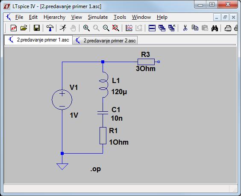The image size is (241, 196).
Task: Click the Close All windows icon
Action: tap(172, 28)
